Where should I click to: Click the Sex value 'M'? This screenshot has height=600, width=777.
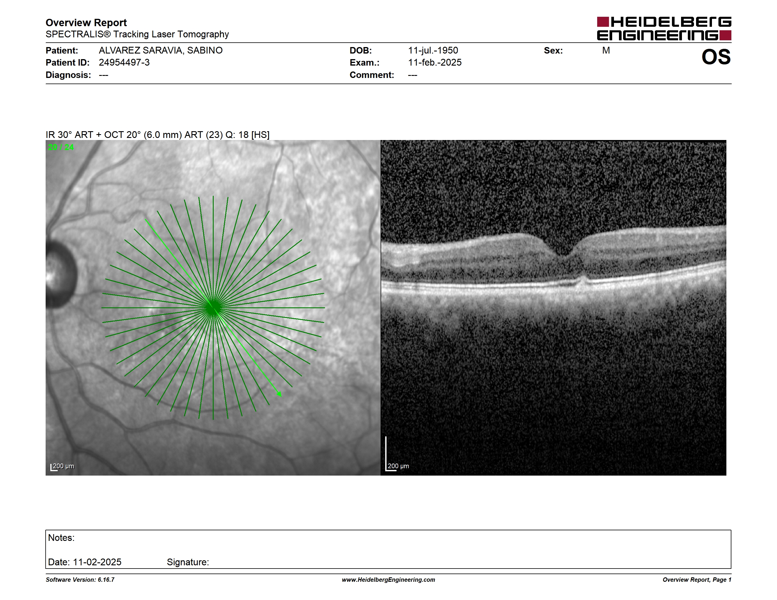[x=606, y=51]
